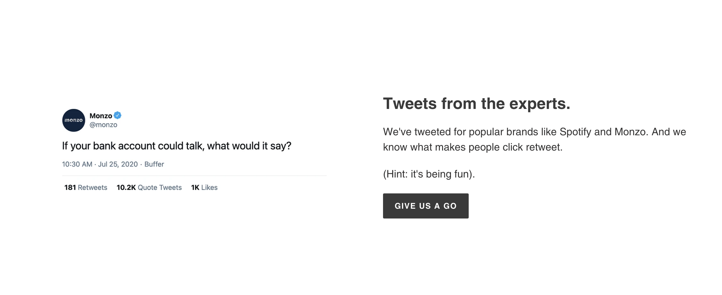Click the monzo logo inside the avatar circle
Viewport: 722px width, 295px height.
coord(74,120)
